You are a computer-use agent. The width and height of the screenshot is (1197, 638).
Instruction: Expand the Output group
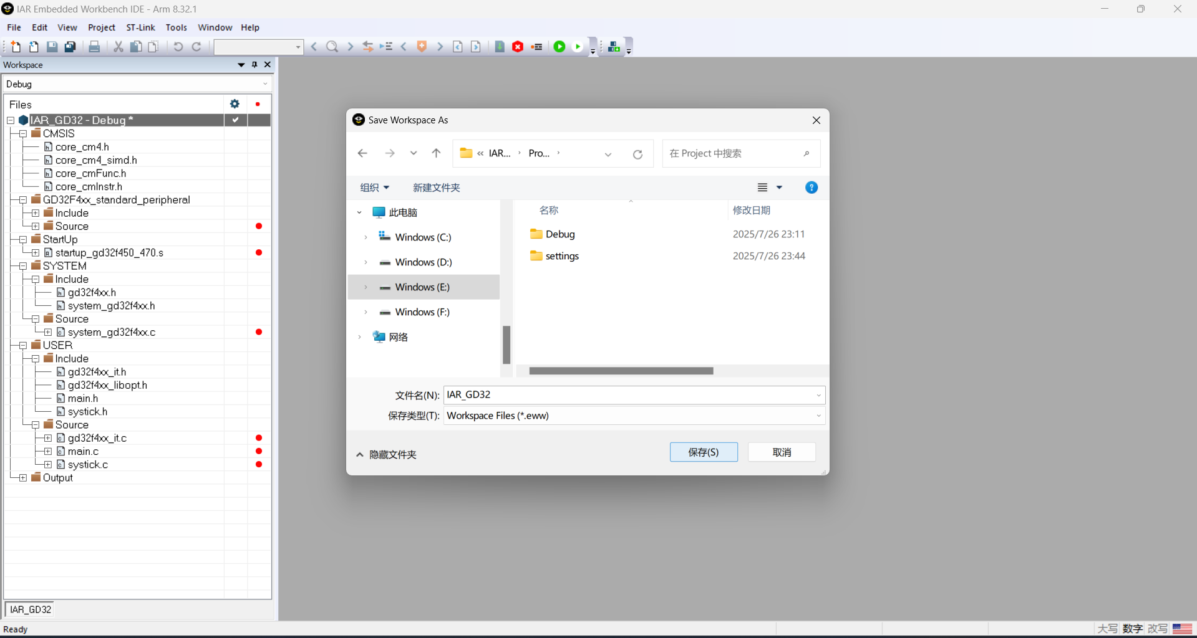point(23,478)
